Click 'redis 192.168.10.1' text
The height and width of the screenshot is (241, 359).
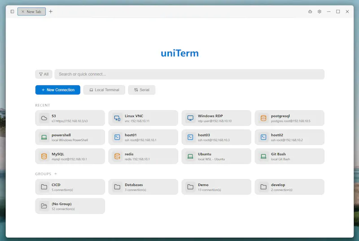pyautogui.click(x=137, y=159)
